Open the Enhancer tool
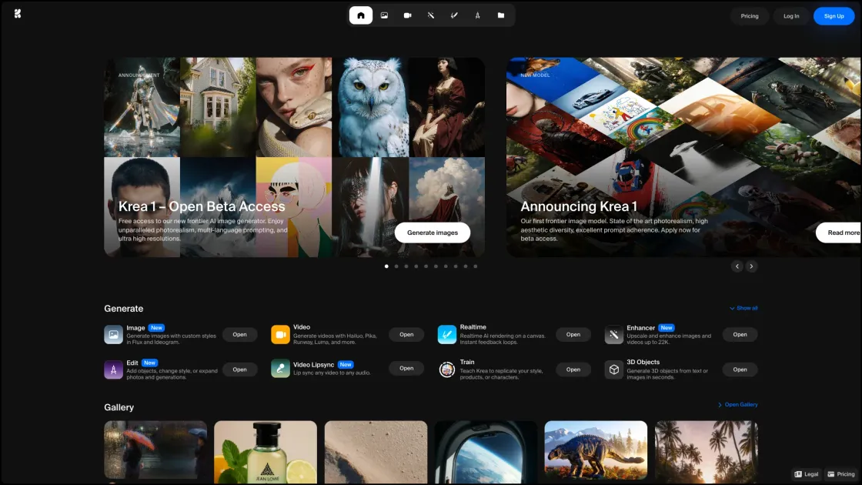This screenshot has height=485, width=862. tap(740, 334)
